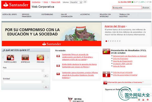The image size is (152, 102).
Task: Focus the Búsqueda search field
Action: 127,7
